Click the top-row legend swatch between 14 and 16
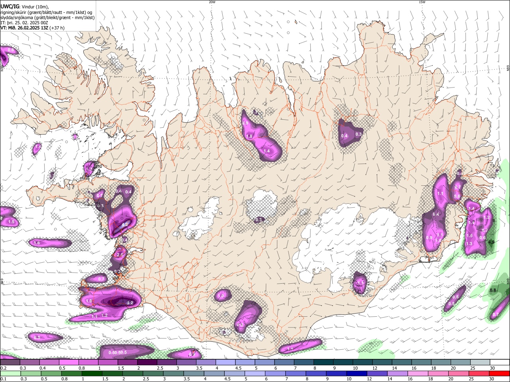The height and width of the screenshot is (382, 510). 402,363
